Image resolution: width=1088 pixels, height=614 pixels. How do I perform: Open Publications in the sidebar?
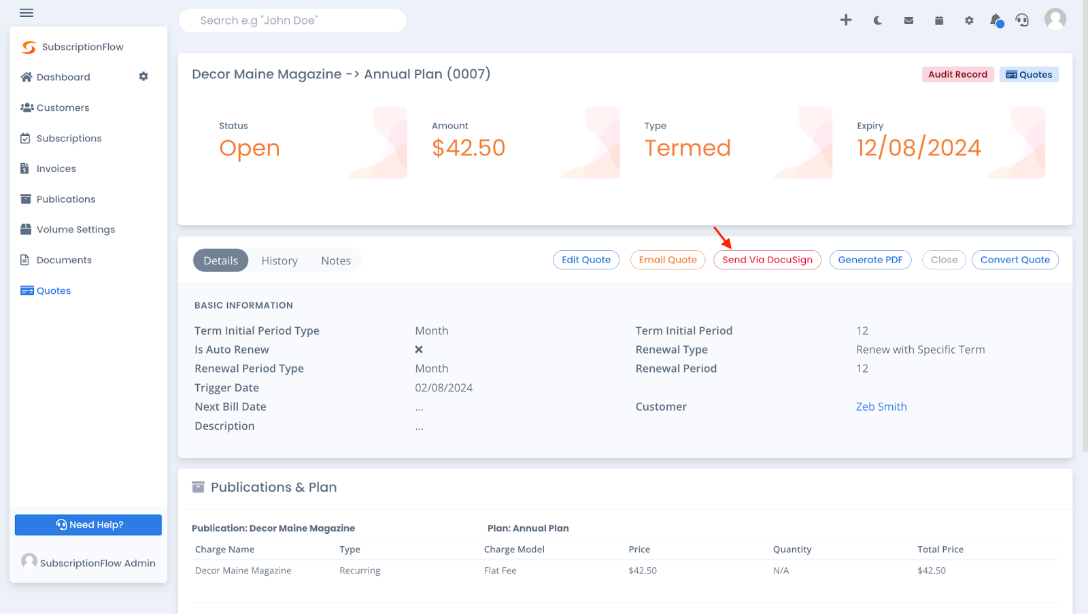[x=66, y=199]
